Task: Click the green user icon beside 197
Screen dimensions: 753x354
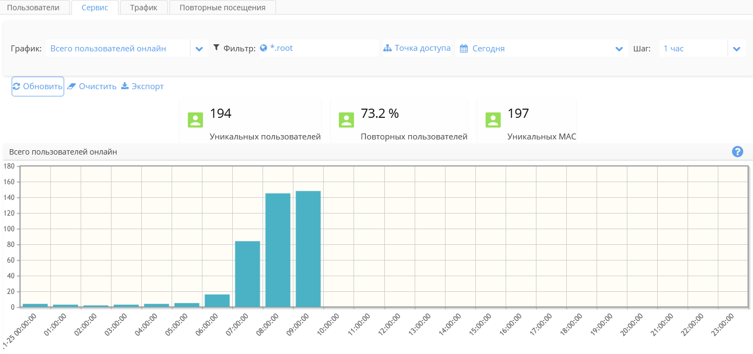Action: click(493, 120)
